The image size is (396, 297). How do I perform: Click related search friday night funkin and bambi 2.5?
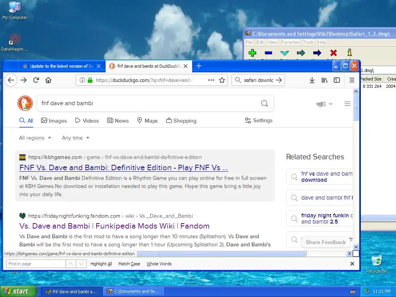point(319,219)
